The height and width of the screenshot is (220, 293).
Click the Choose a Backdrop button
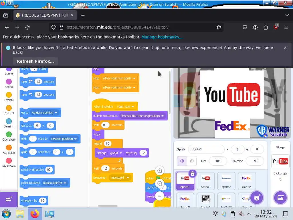coord(280,198)
